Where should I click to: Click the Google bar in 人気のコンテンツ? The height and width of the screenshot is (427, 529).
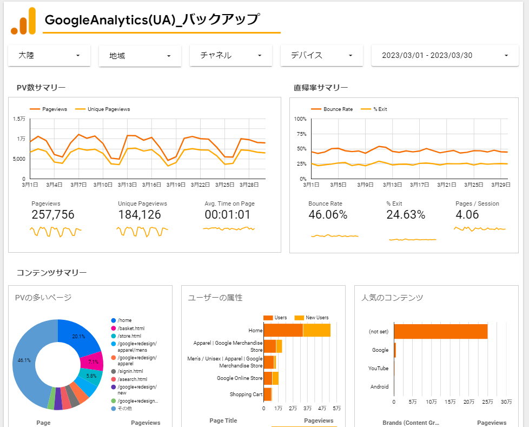(x=395, y=350)
